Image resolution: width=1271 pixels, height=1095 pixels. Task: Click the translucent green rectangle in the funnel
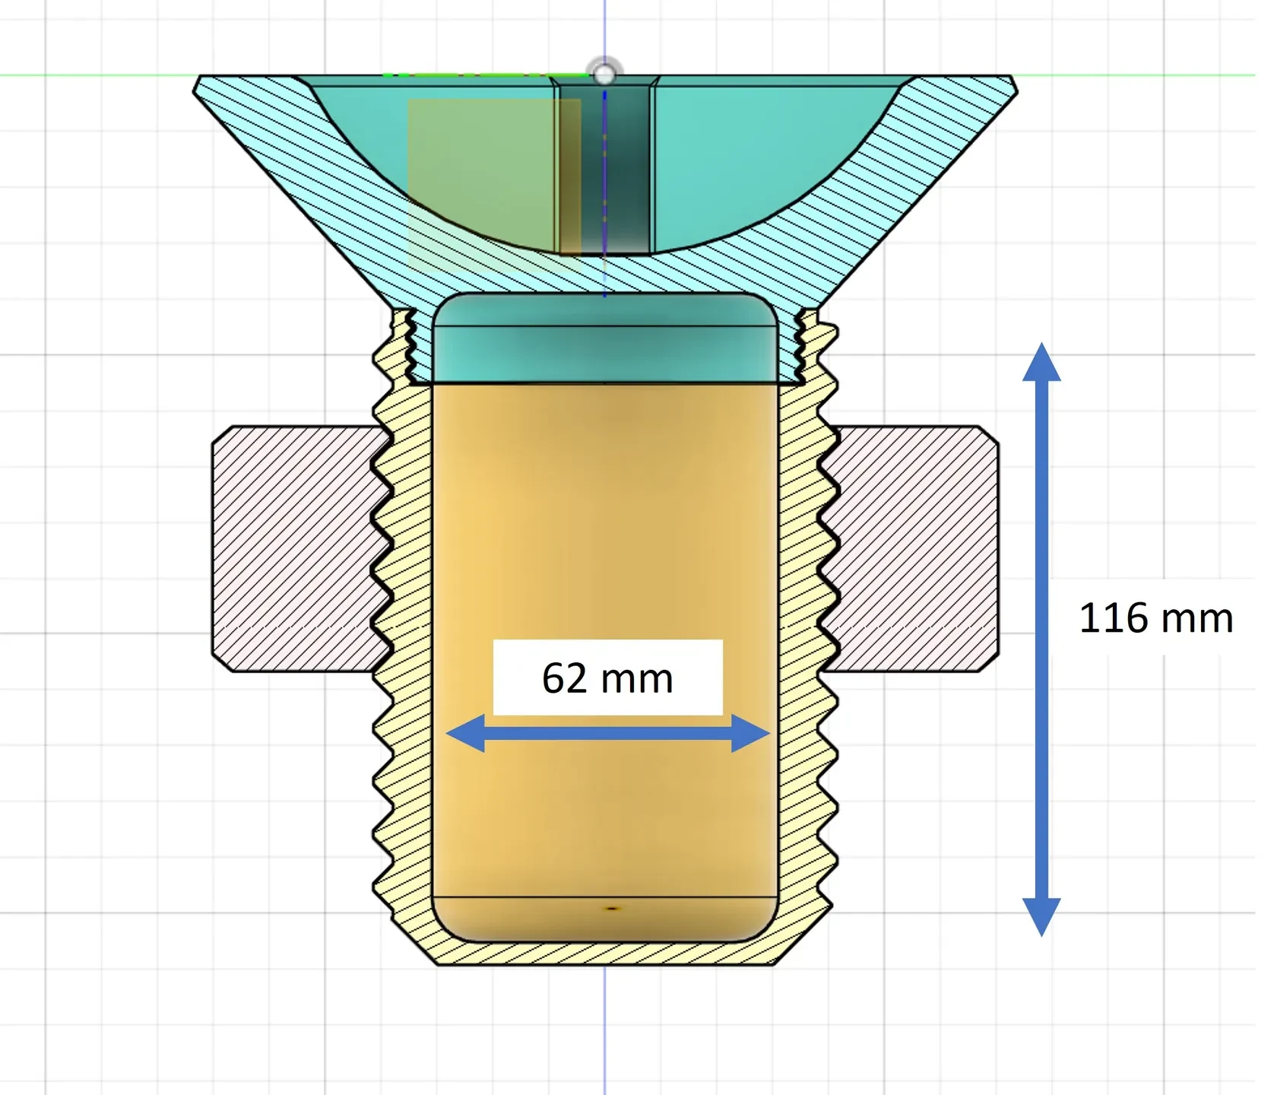tap(494, 185)
